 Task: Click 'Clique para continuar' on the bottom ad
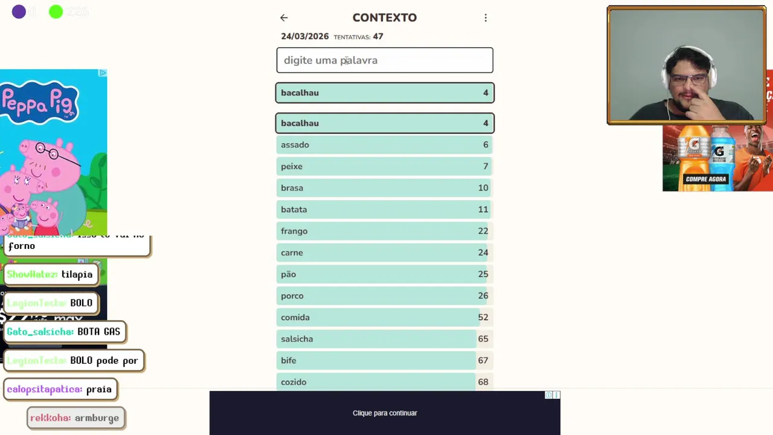click(385, 413)
